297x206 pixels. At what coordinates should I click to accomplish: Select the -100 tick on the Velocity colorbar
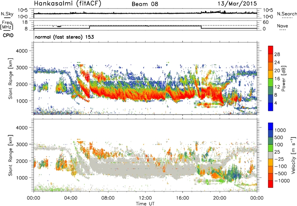[x=281, y=166]
